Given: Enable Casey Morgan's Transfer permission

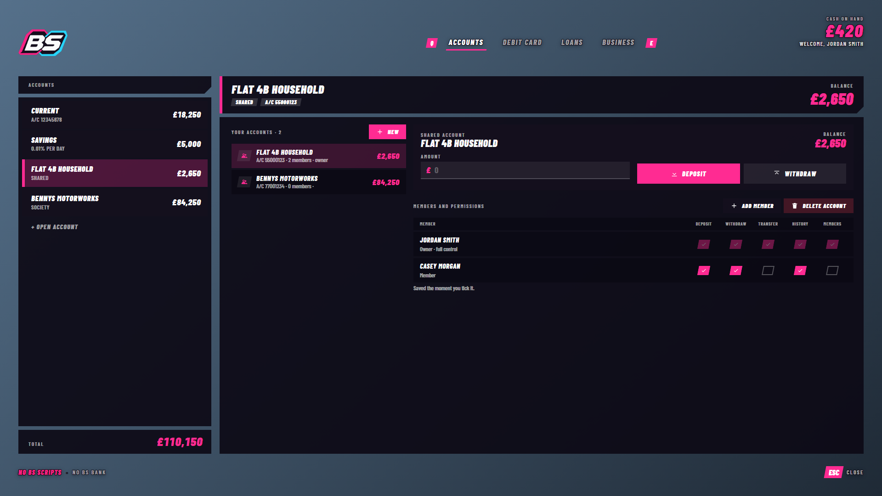Looking at the screenshot, I should click(768, 271).
